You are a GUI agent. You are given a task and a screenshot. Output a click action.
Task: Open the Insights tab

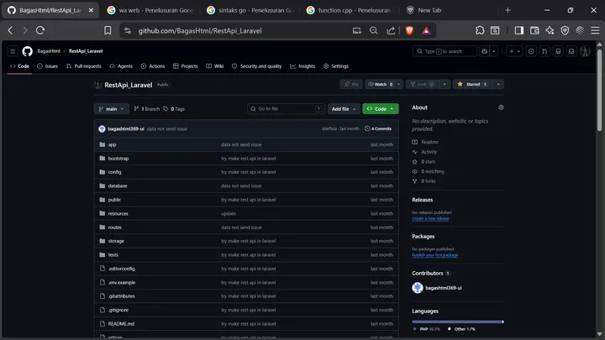click(x=302, y=66)
